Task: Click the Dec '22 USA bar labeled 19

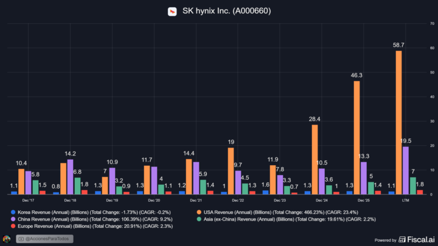Action: [x=231, y=171]
